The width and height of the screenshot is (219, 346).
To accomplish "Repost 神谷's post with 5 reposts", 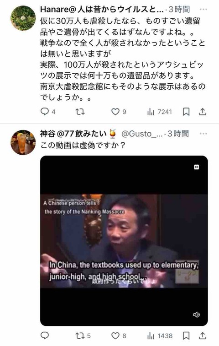I will (x=83, y=336).
